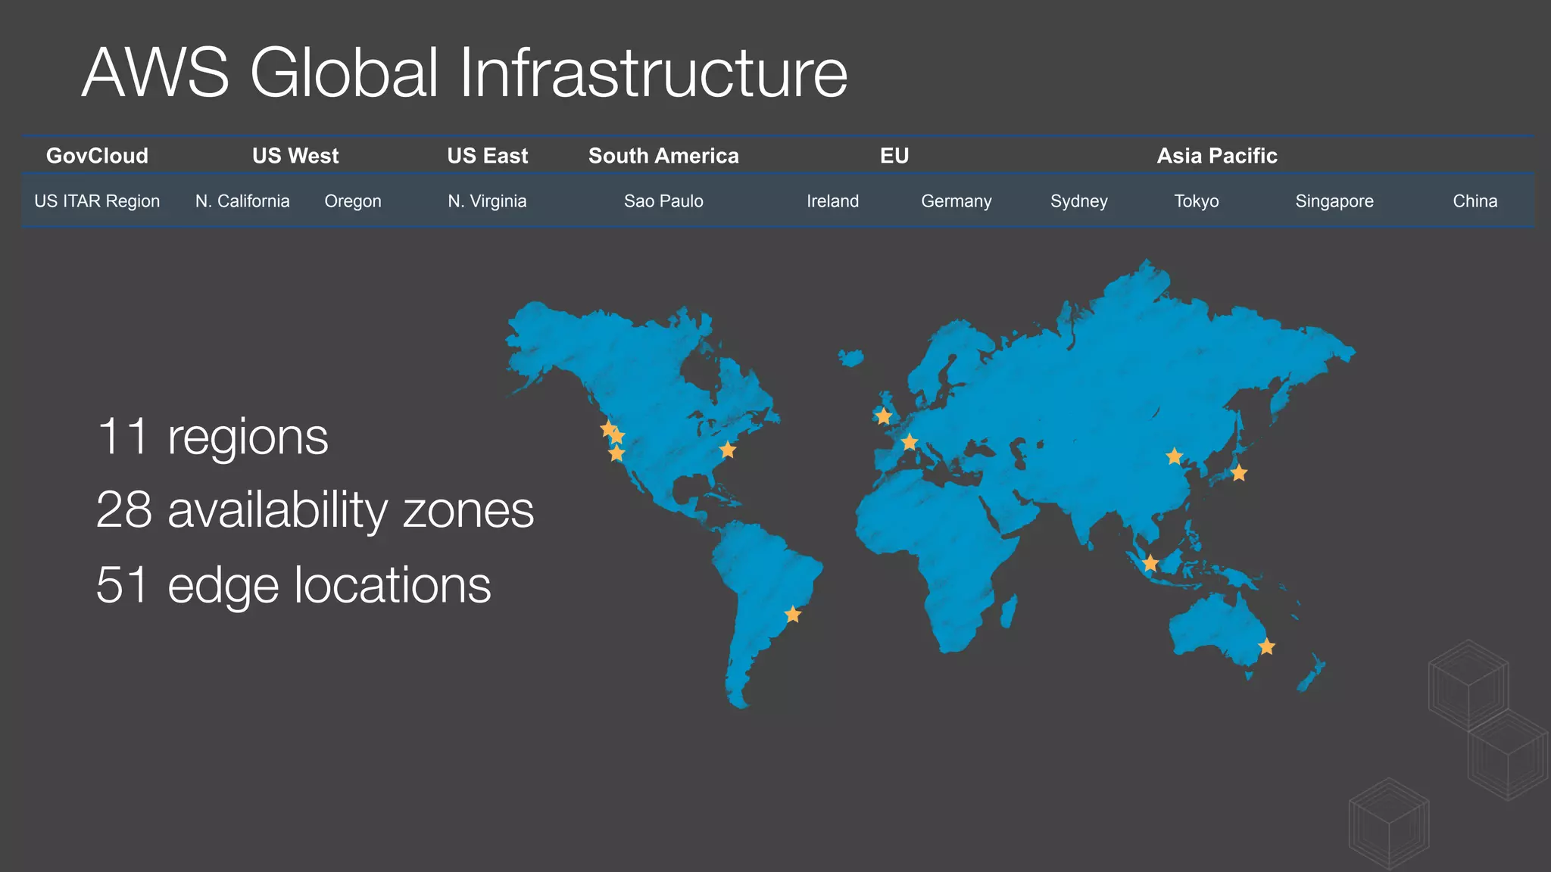This screenshot has height=872, width=1551.
Task: Click the China star marker
Action: (1174, 456)
